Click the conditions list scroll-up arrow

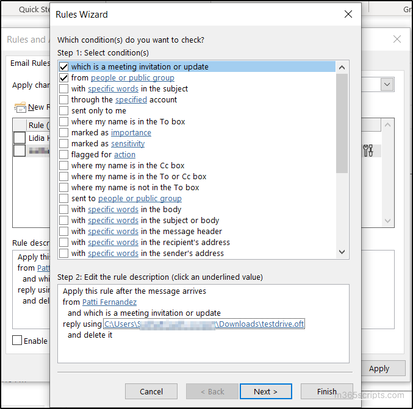click(x=342, y=68)
